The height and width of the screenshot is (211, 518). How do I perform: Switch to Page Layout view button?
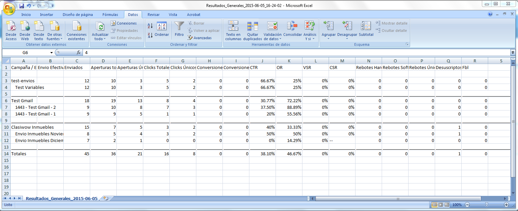tap(441, 205)
